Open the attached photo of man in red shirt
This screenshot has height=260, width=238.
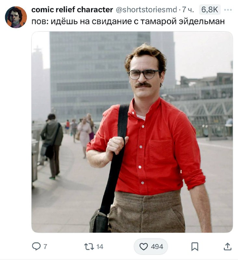pos(132,132)
